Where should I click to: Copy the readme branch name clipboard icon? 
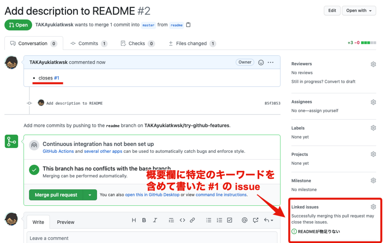188,25
